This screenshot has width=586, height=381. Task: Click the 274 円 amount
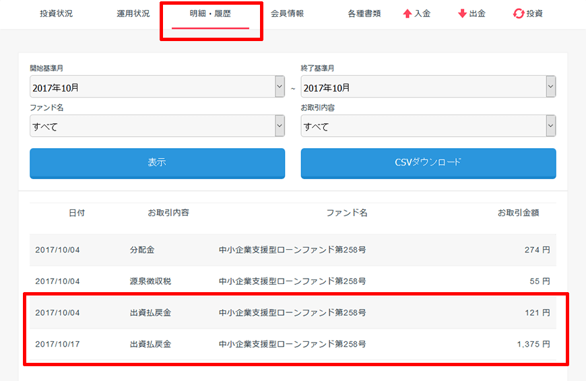tap(537, 250)
